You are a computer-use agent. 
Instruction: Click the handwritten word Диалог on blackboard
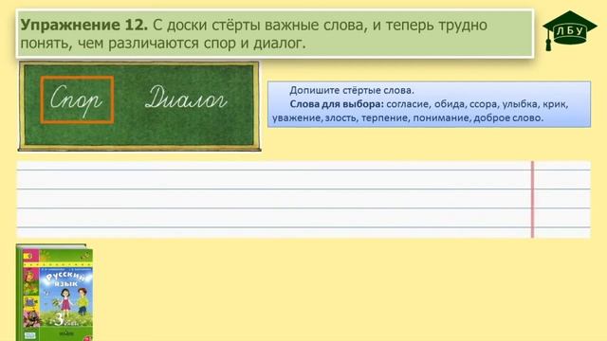pyautogui.click(x=186, y=98)
